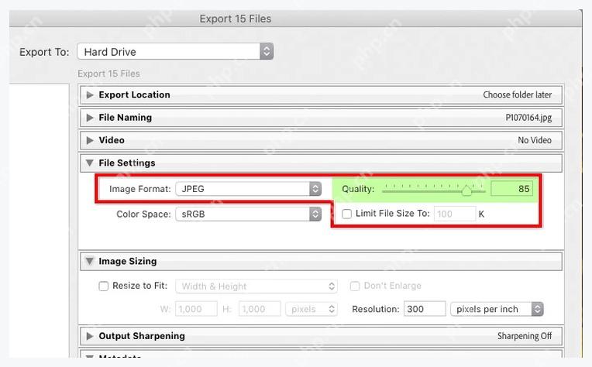Click the 'Export 15 Files' subtitle under Export To
Screen dimensions: 592x367
click(x=108, y=74)
